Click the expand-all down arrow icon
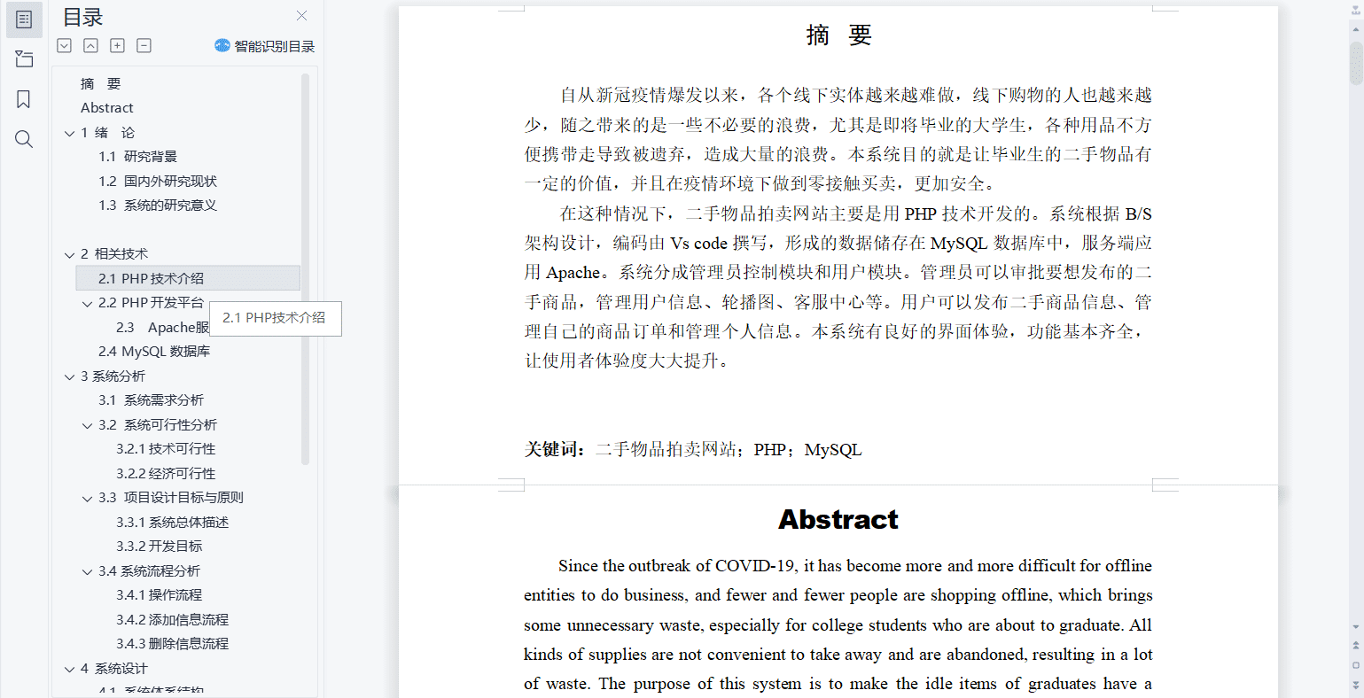Screen dimensions: 1364x698 pyautogui.click(x=64, y=45)
